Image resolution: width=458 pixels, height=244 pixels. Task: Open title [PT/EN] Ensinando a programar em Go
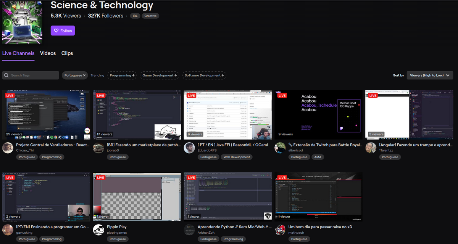pyautogui.click(x=53, y=227)
